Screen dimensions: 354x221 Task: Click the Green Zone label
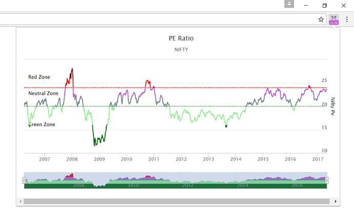[42, 125]
